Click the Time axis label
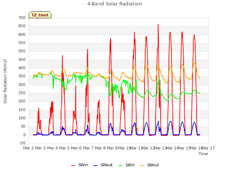The image size is (230, 172). 203,154
